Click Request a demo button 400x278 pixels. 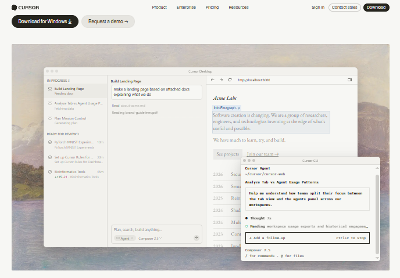pyautogui.click(x=108, y=21)
